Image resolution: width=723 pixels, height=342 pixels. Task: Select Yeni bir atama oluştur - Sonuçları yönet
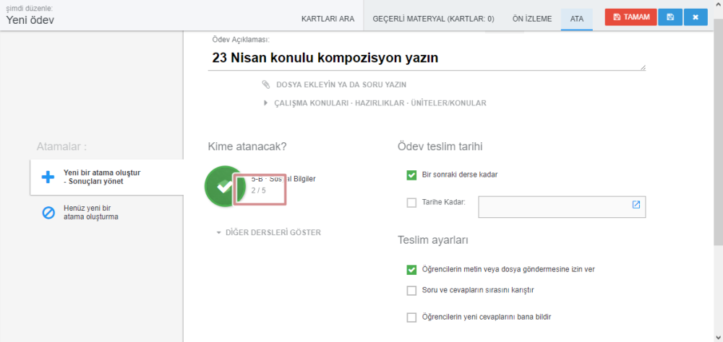click(x=106, y=177)
